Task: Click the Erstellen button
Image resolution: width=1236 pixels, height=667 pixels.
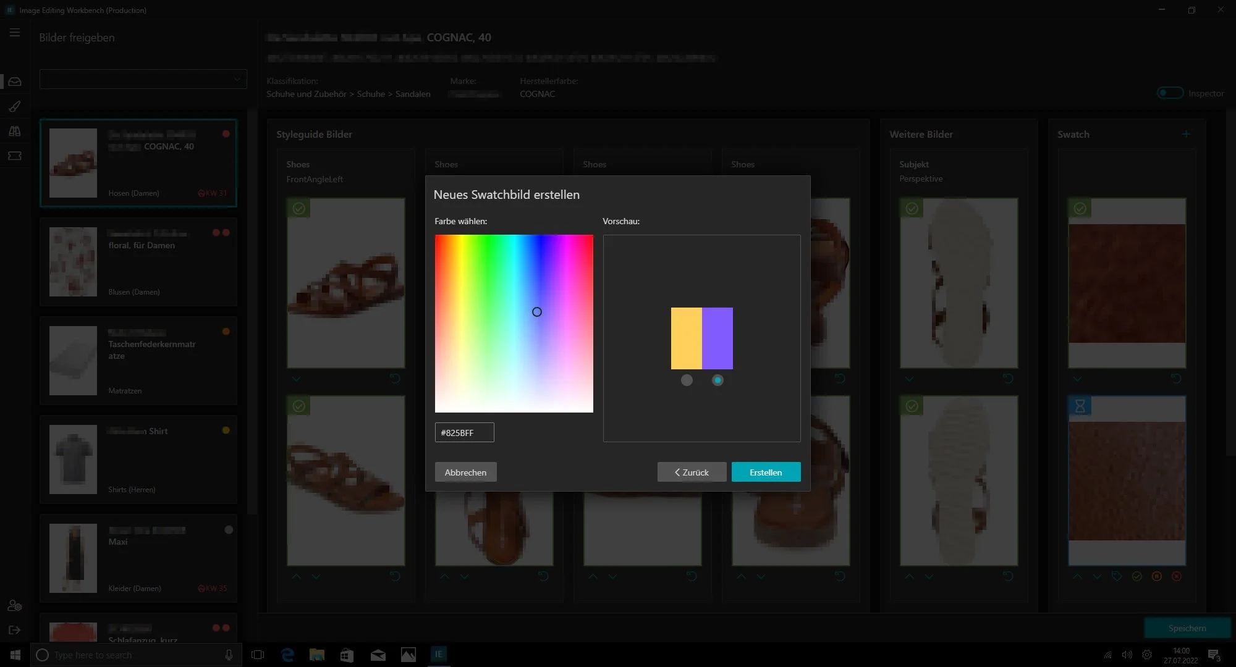Action: pos(766,472)
